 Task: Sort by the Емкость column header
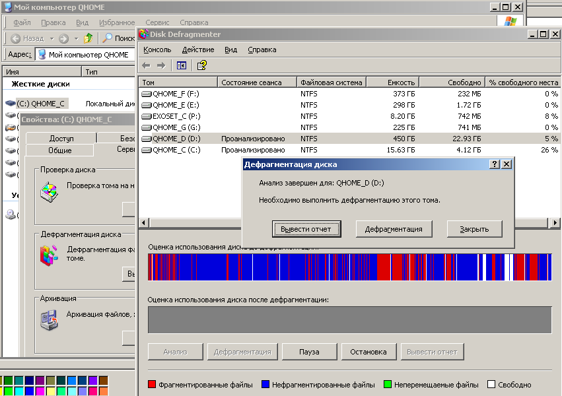pos(393,82)
